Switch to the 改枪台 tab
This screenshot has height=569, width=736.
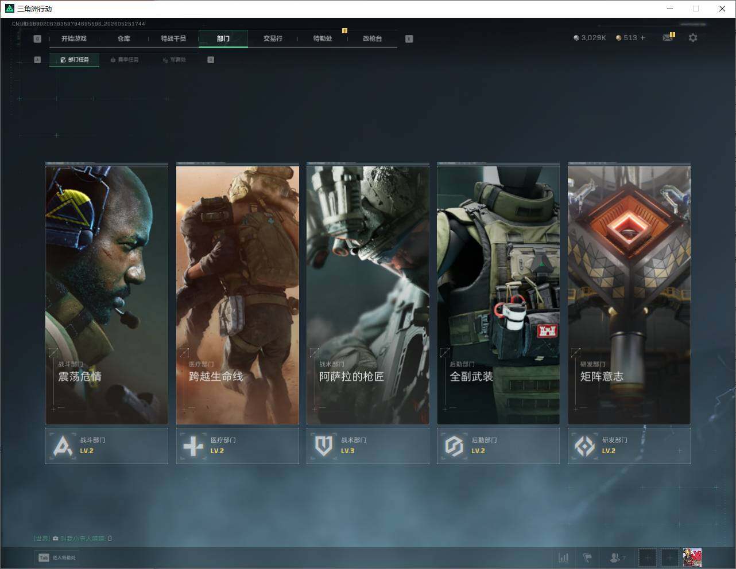coord(372,38)
